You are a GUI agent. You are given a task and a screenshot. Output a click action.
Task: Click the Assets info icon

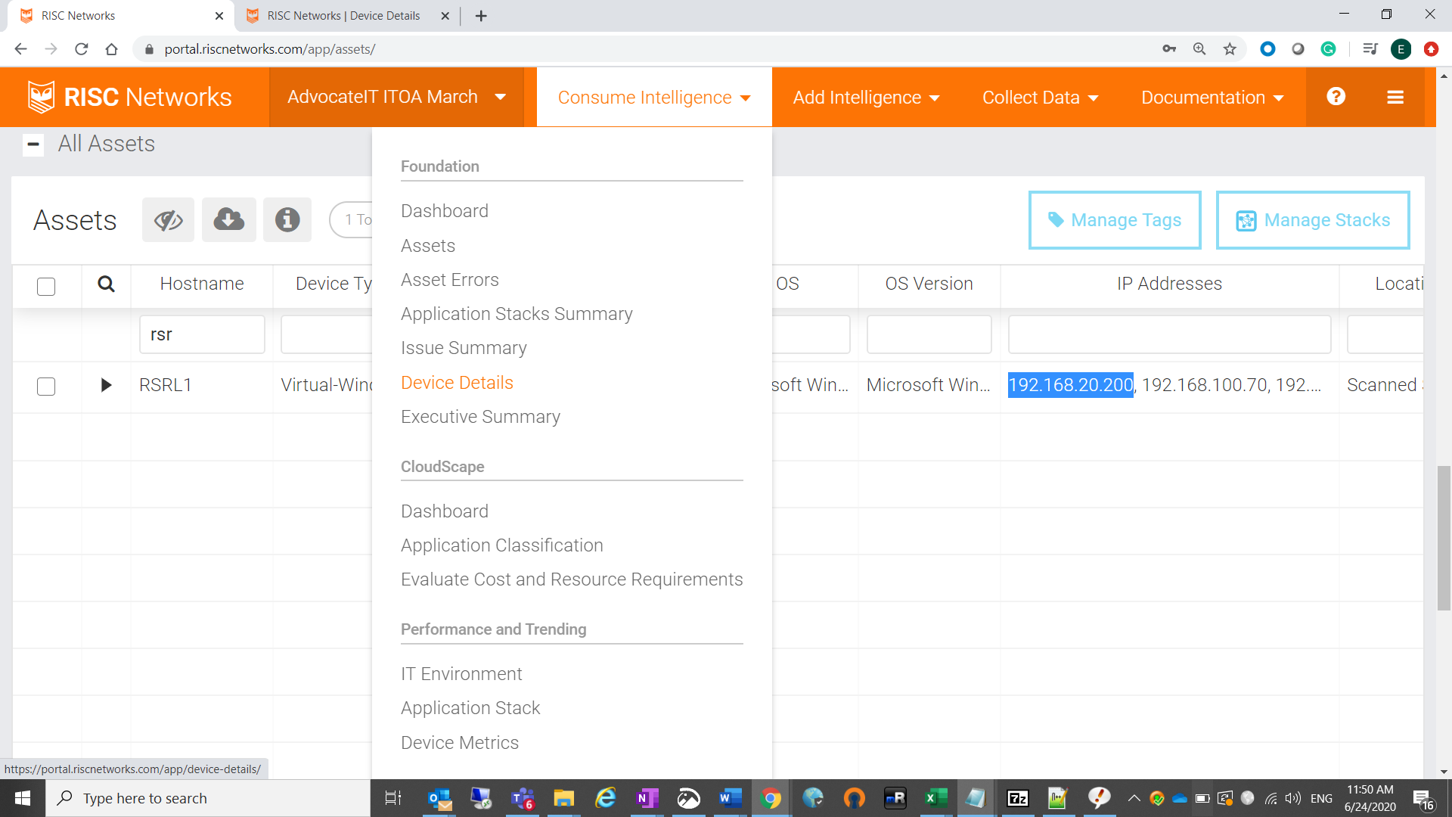click(287, 220)
